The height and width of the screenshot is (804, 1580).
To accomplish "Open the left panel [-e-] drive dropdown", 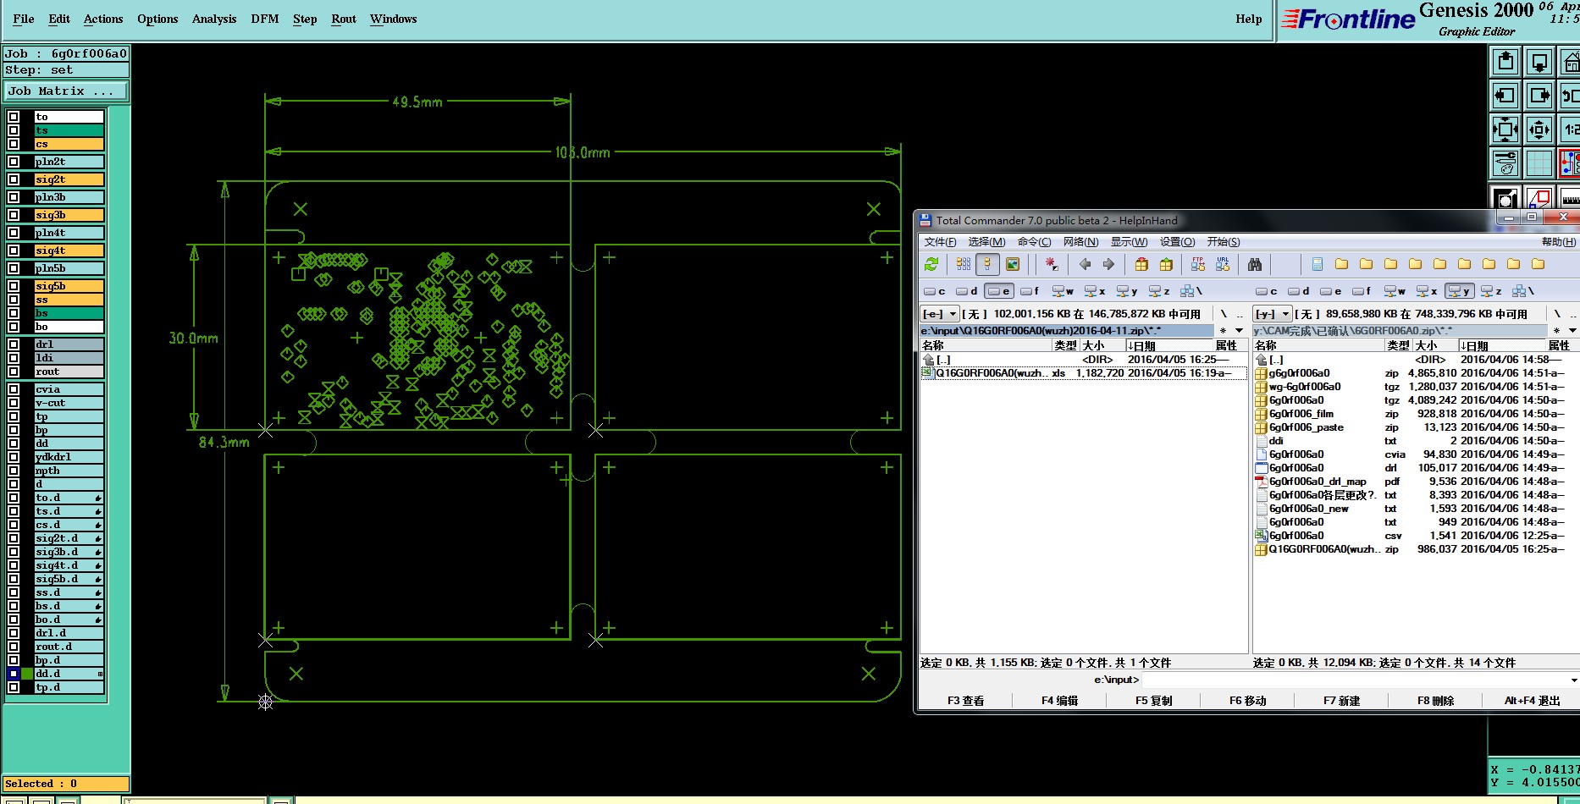I will pyautogui.click(x=940, y=314).
